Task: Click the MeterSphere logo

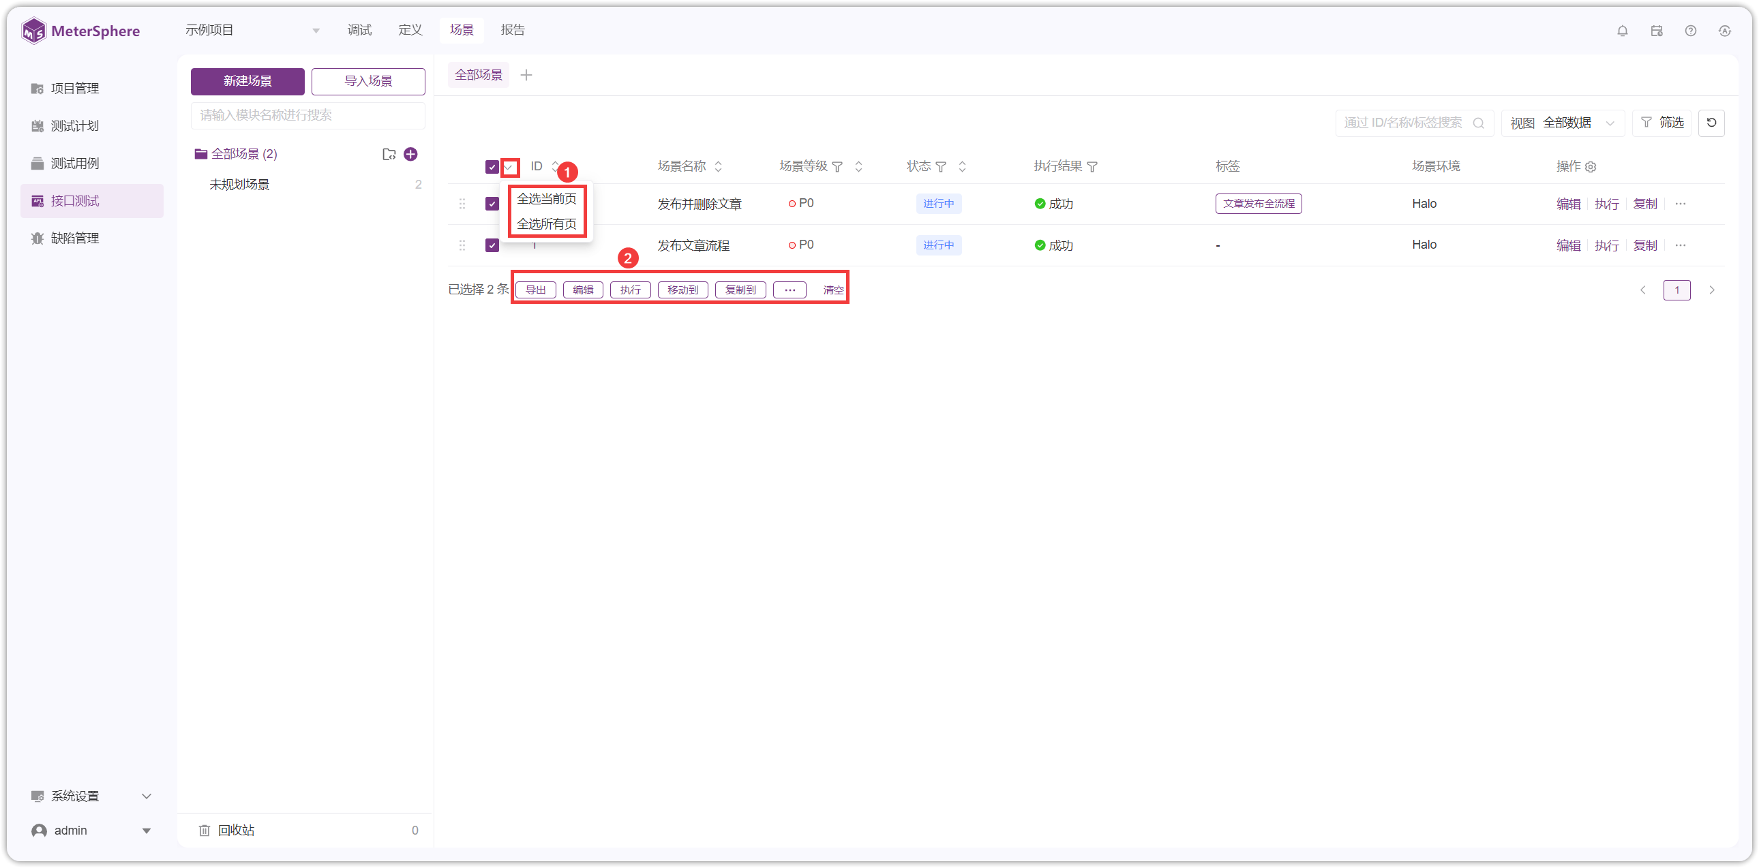Action: click(80, 31)
